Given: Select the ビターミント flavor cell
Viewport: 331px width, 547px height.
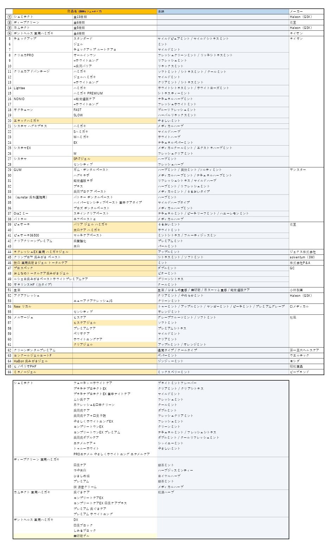Looking at the screenshot, I should pyautogui.click(x=223, y=273).
